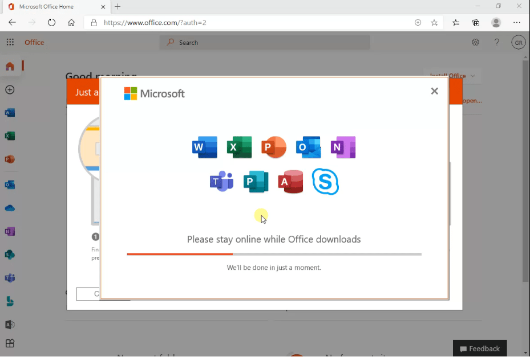Open Office settings gear
Screen dimensions: 530x357
pos(476,42)
